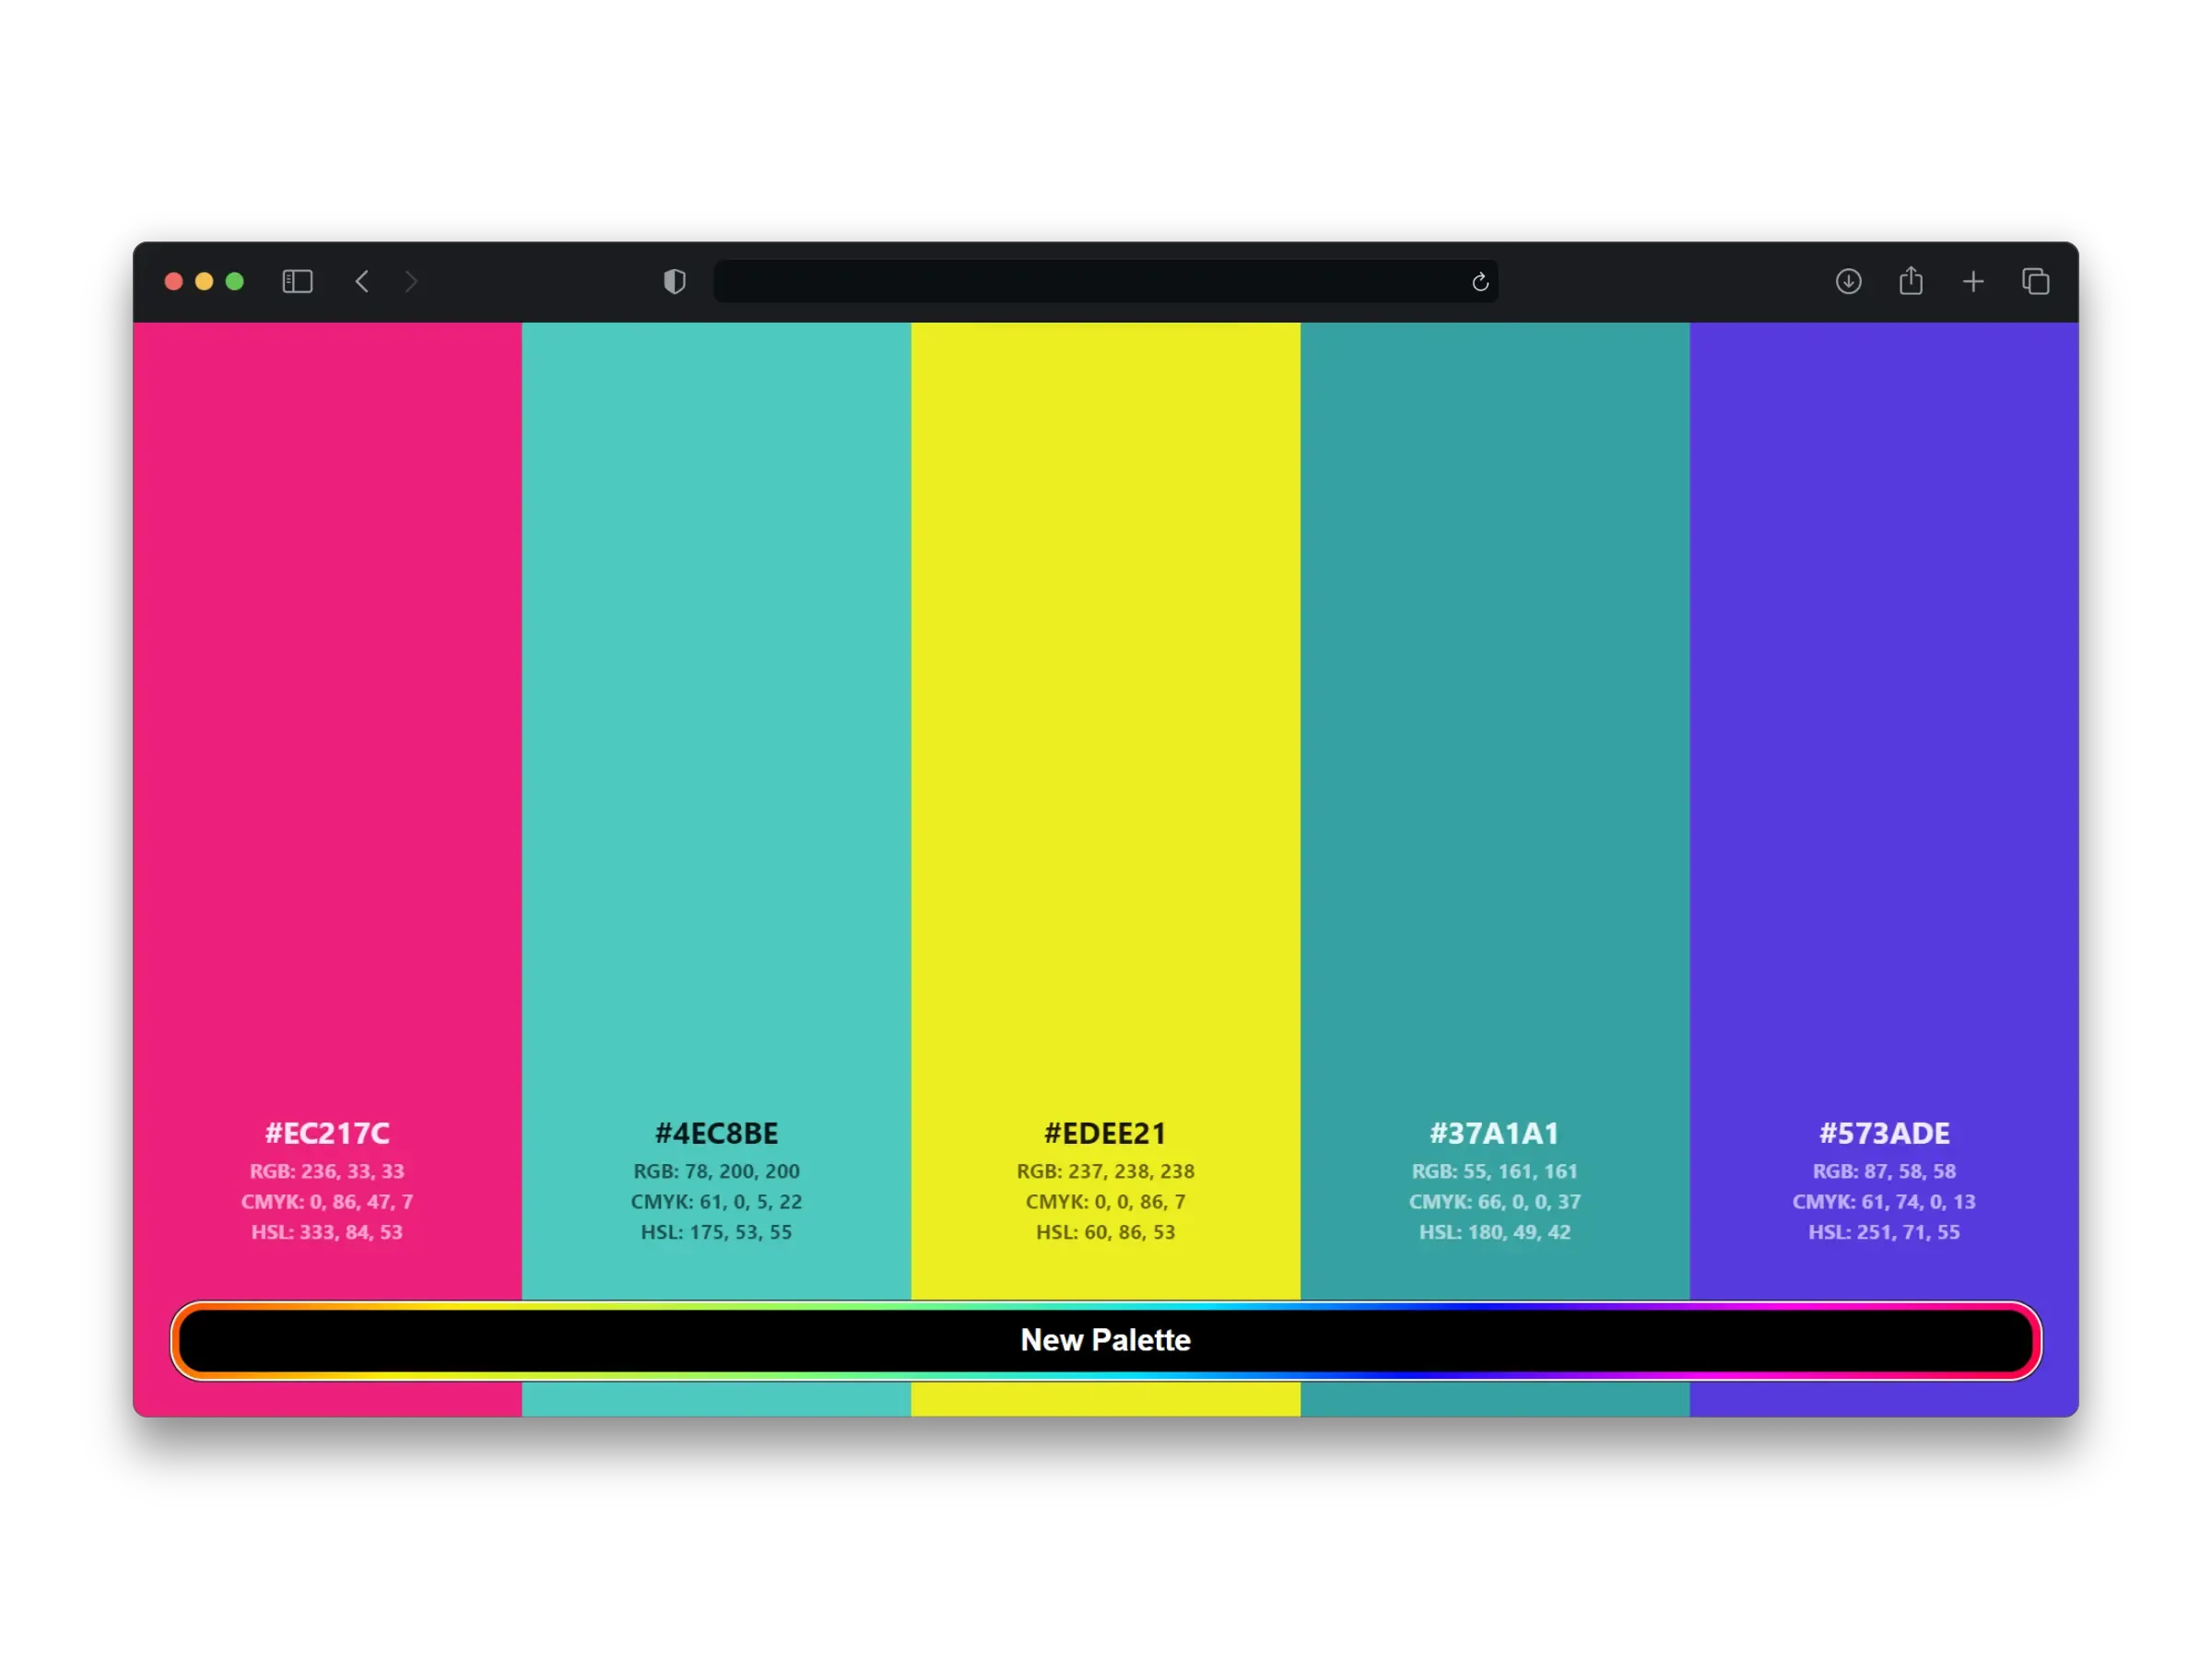Click the text CMYK: 61, 0, 5, 22
The image size is (2212, 1659).
[716, 1202]
